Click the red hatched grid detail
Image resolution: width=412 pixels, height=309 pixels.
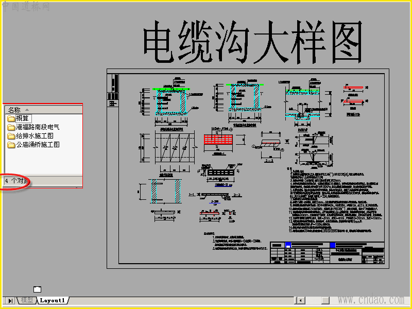click(218, 140)
